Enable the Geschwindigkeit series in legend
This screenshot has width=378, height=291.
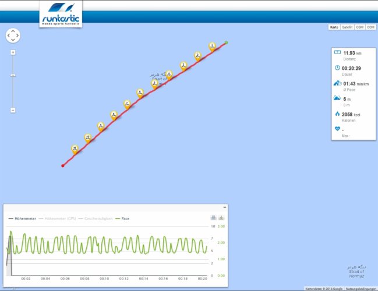point(97,219)
